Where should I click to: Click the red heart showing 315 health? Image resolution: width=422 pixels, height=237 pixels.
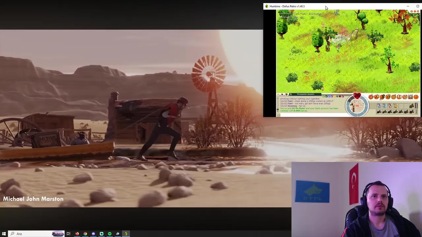[x=357, y=95]
